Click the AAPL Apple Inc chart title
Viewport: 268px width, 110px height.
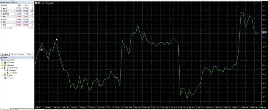pos(47,3)
